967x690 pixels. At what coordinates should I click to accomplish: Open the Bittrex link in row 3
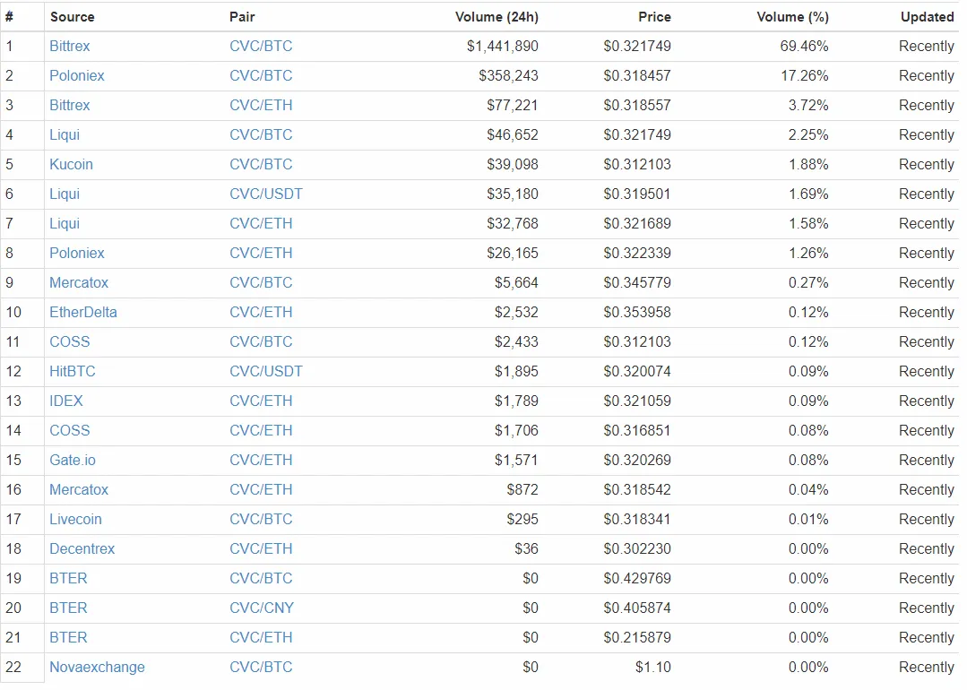click(70, 106)
